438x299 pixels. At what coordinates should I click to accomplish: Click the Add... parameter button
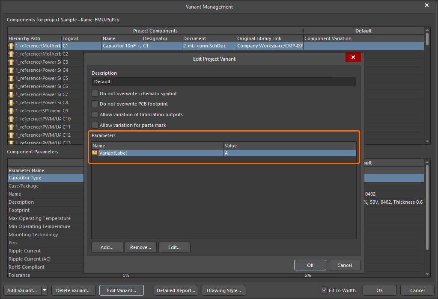tap(107, 247)
